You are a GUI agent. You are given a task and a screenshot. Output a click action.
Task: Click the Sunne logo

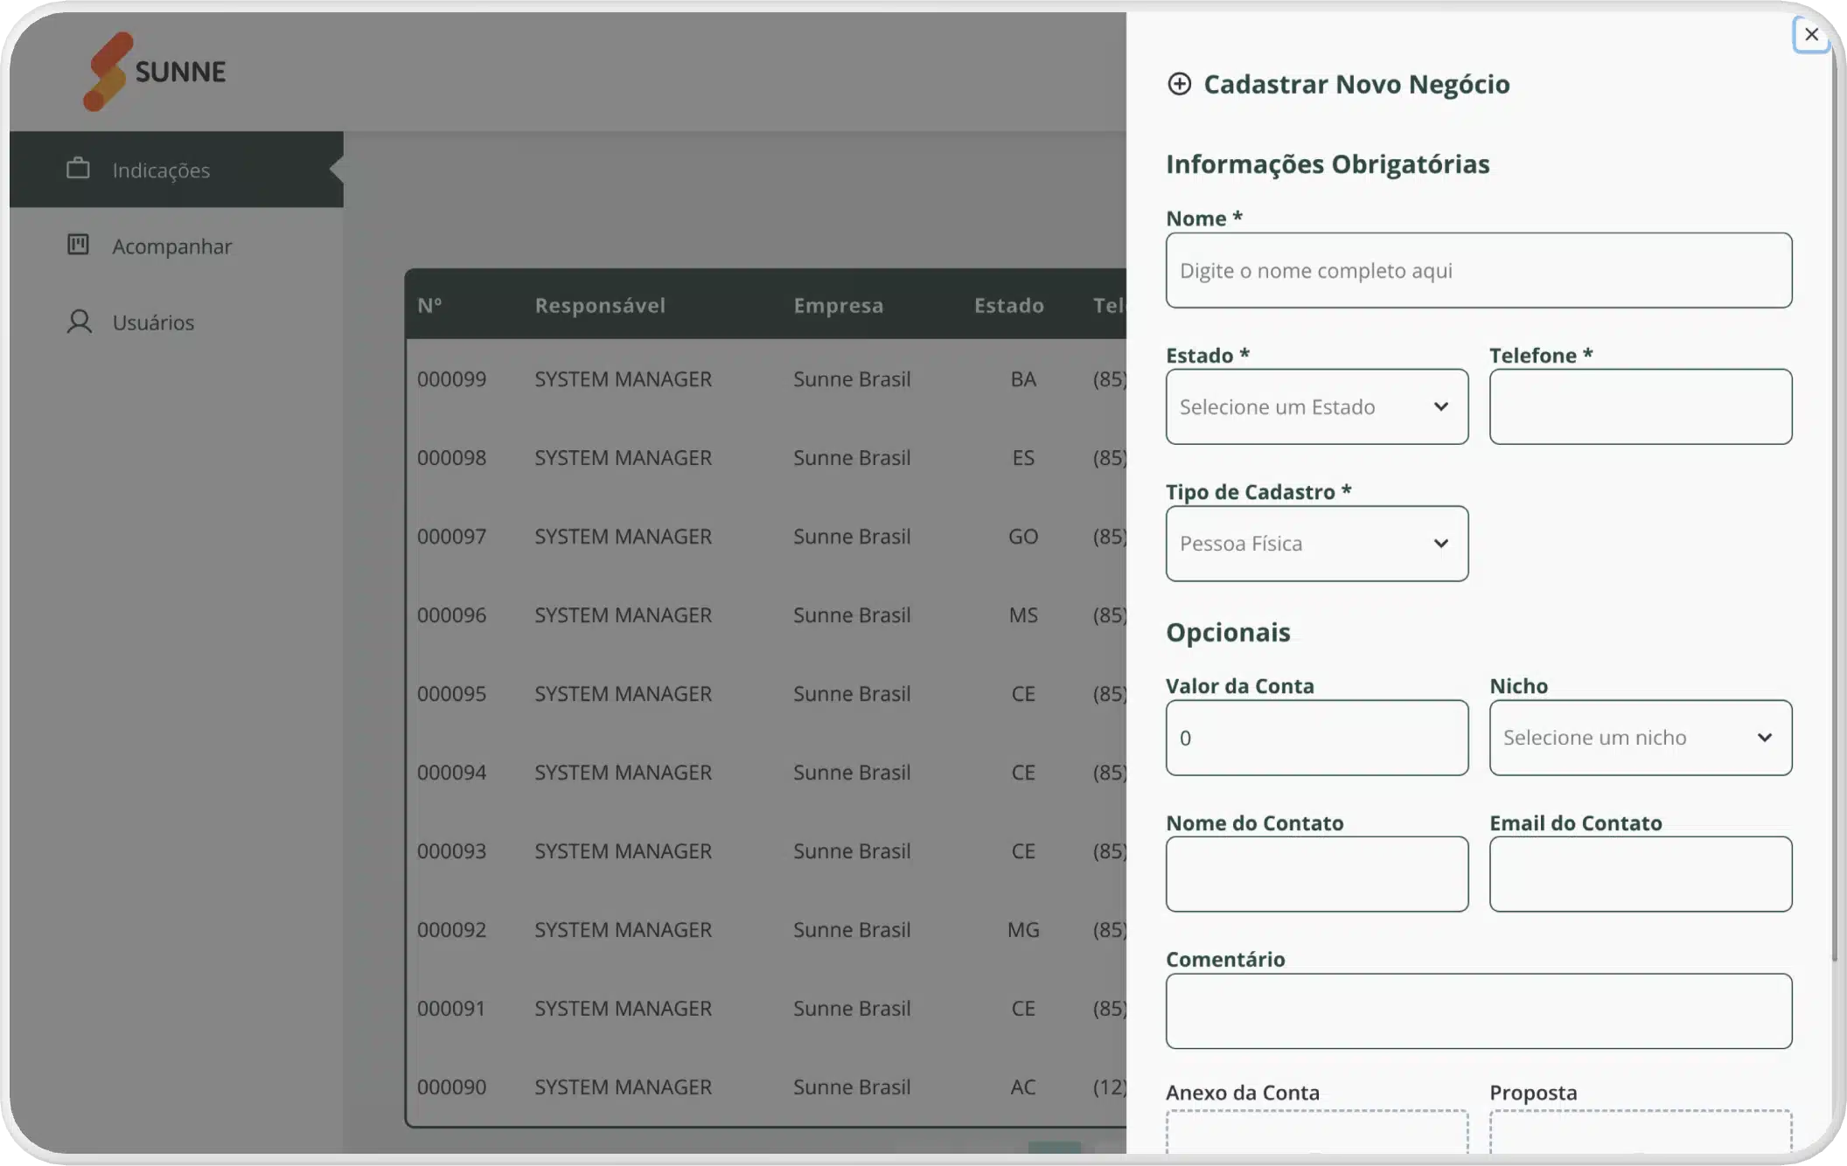coord(155,72)
